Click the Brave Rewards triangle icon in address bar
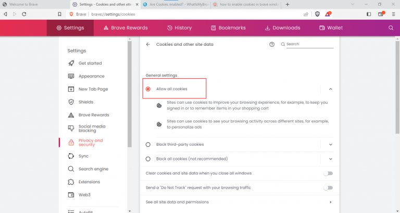 pyautogui.click(x=328, y=14)
